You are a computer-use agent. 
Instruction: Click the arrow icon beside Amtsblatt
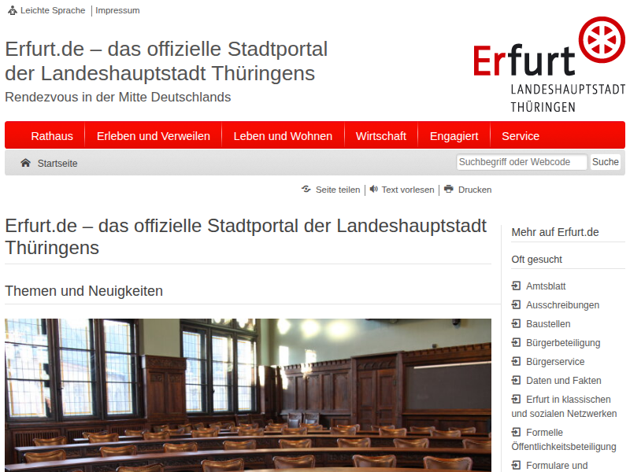[516, 286]
